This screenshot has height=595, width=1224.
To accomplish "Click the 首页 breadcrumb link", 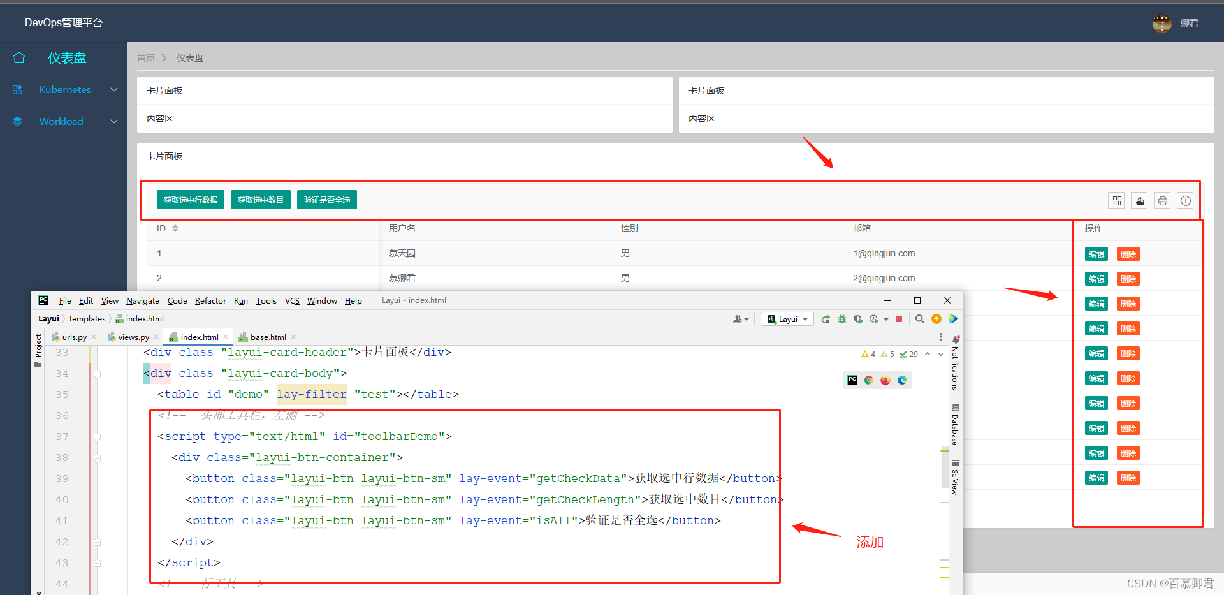I will pos(146,58).
